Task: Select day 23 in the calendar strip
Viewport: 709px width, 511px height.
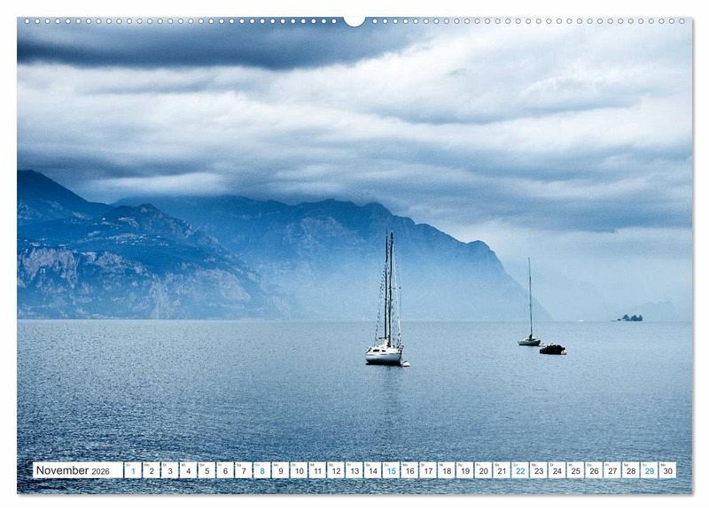Action: pos(539,470)
